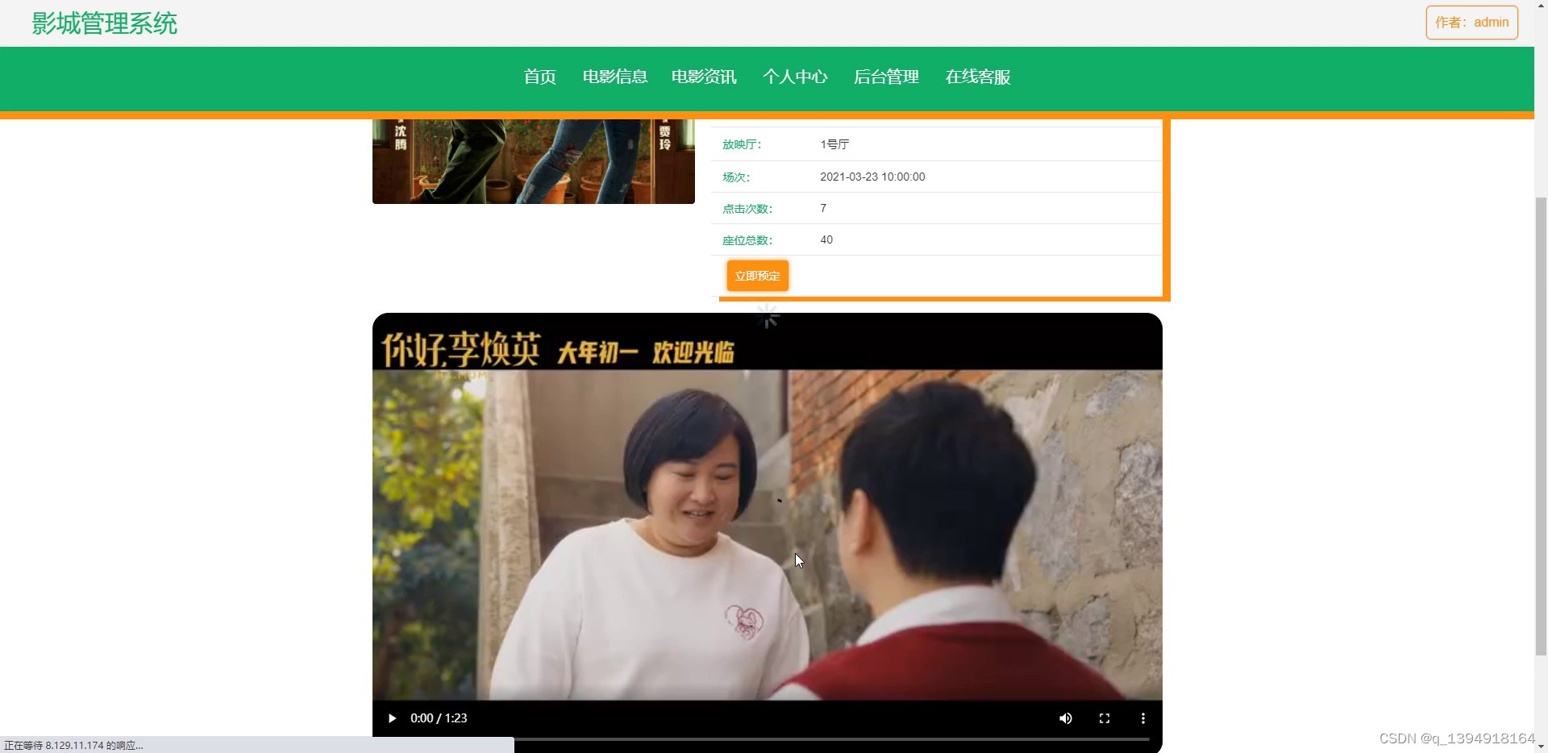Enter fullscreen mode for the trailer video
Viewport: 1548px width, 753px height.
tap(1105, 718)
